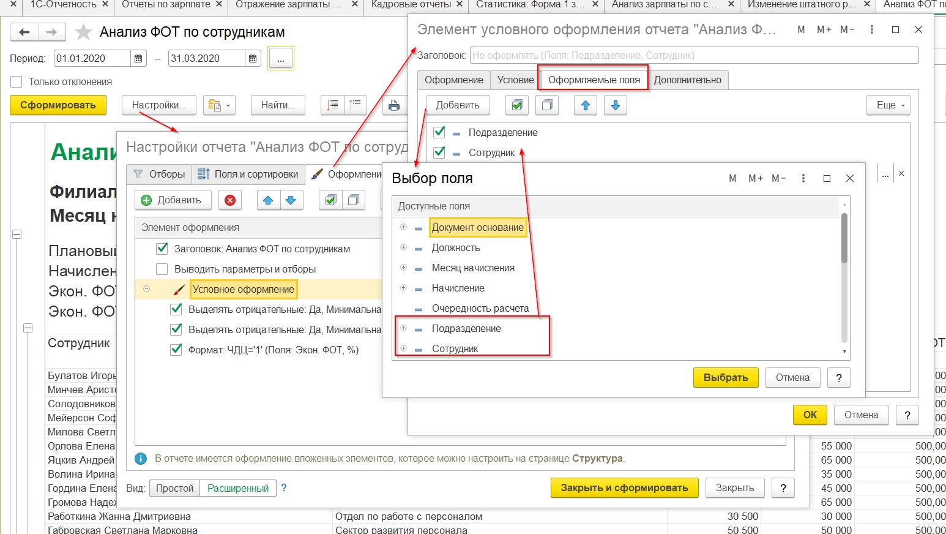Click Закрыть и сформировать
The width and height of the screenshot is (946, 534).
(x=625, y=488)
